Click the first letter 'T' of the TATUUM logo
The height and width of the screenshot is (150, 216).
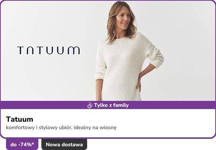(x=20, y=50)
